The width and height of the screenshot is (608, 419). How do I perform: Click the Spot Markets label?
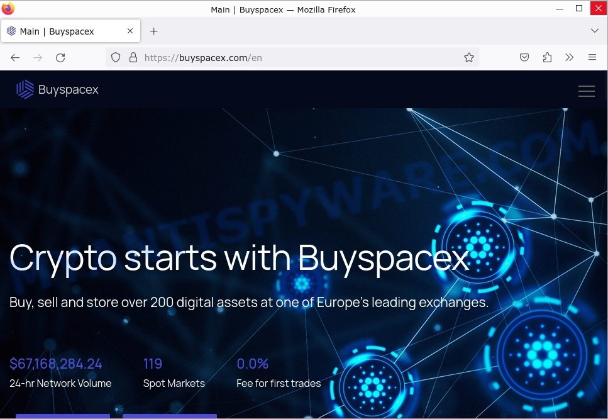[174, 383]
